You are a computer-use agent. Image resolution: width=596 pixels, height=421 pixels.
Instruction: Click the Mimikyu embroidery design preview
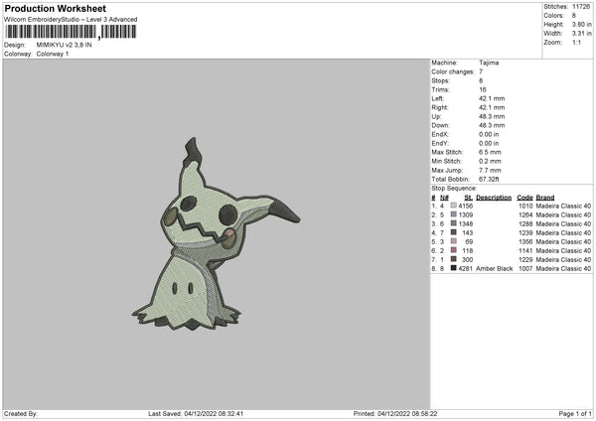216,233
